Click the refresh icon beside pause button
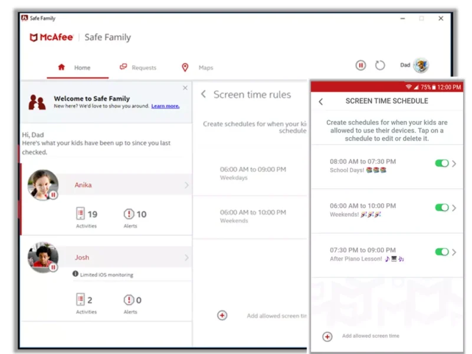Viewport: 472px width, 354px height. click(380, 65)
